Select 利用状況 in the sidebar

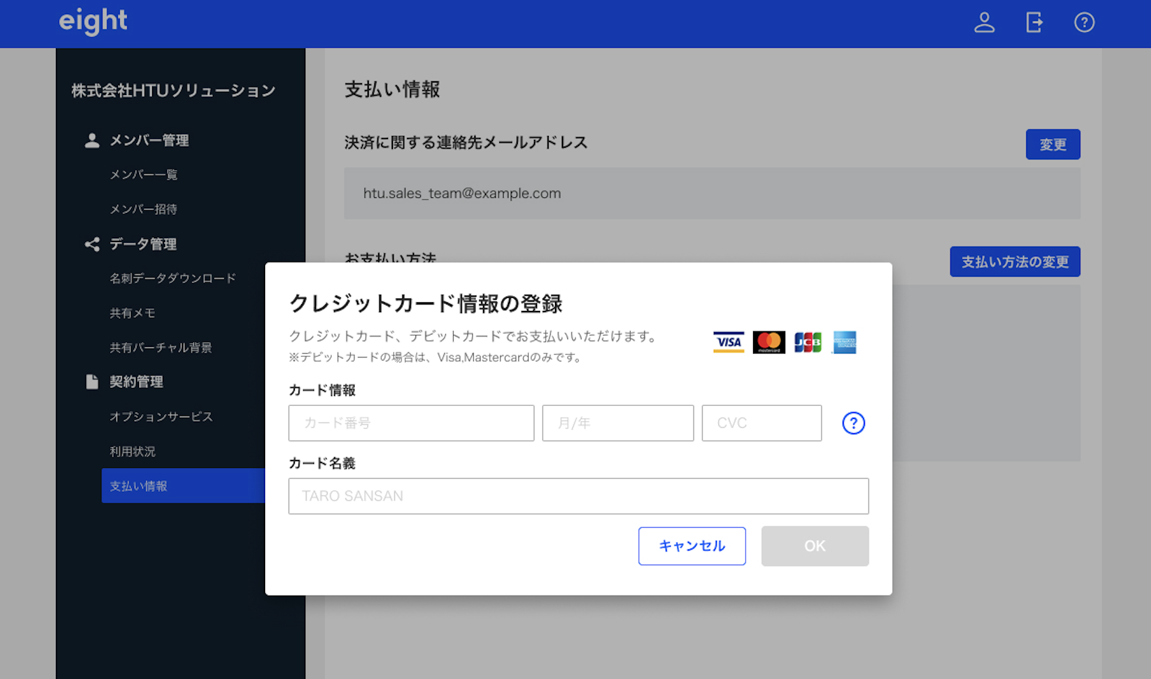click(x=132, y=452)
